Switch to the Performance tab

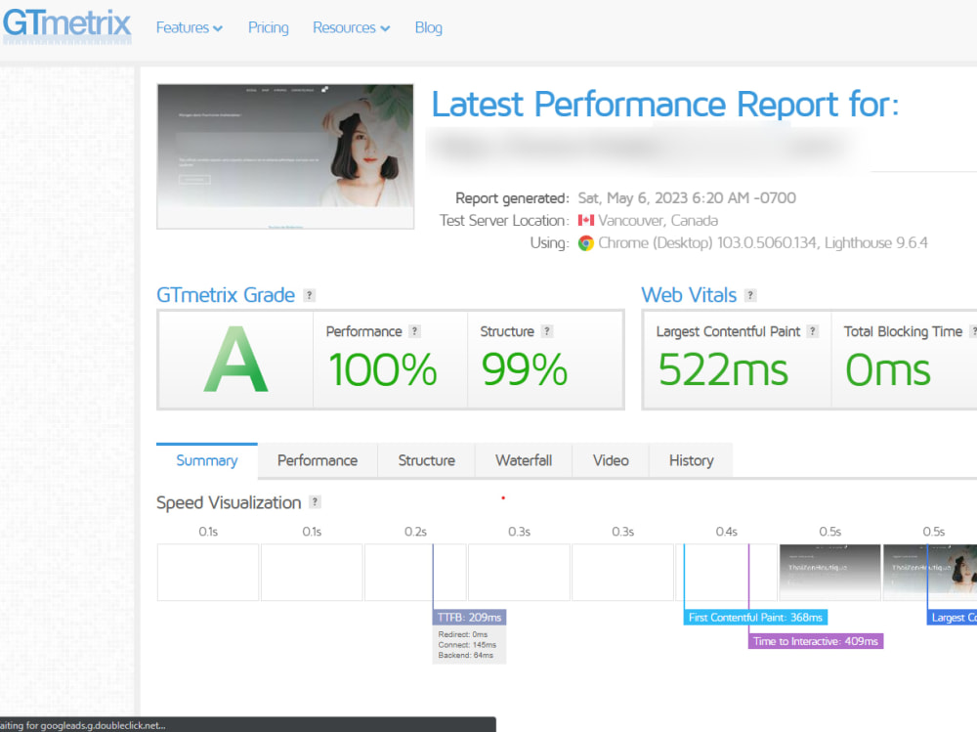pyautogui.click(x=318, y=460)
